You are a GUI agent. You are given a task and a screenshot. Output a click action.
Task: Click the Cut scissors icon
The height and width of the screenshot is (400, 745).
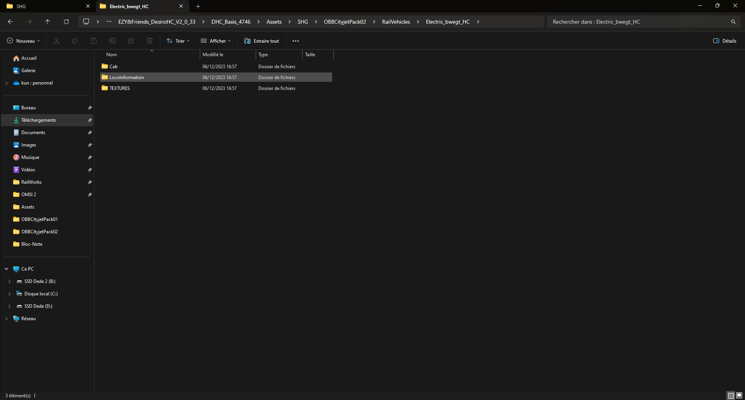point(57,41)
